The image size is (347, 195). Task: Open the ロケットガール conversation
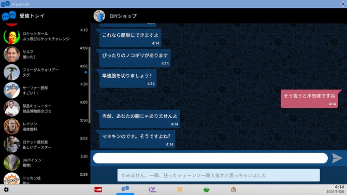click(45, 36)
